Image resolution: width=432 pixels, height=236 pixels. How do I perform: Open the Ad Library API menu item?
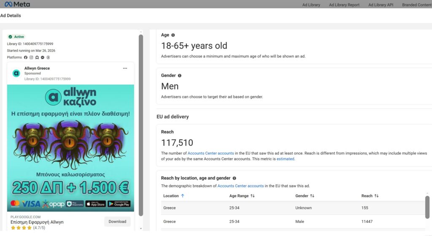(381, 5)
